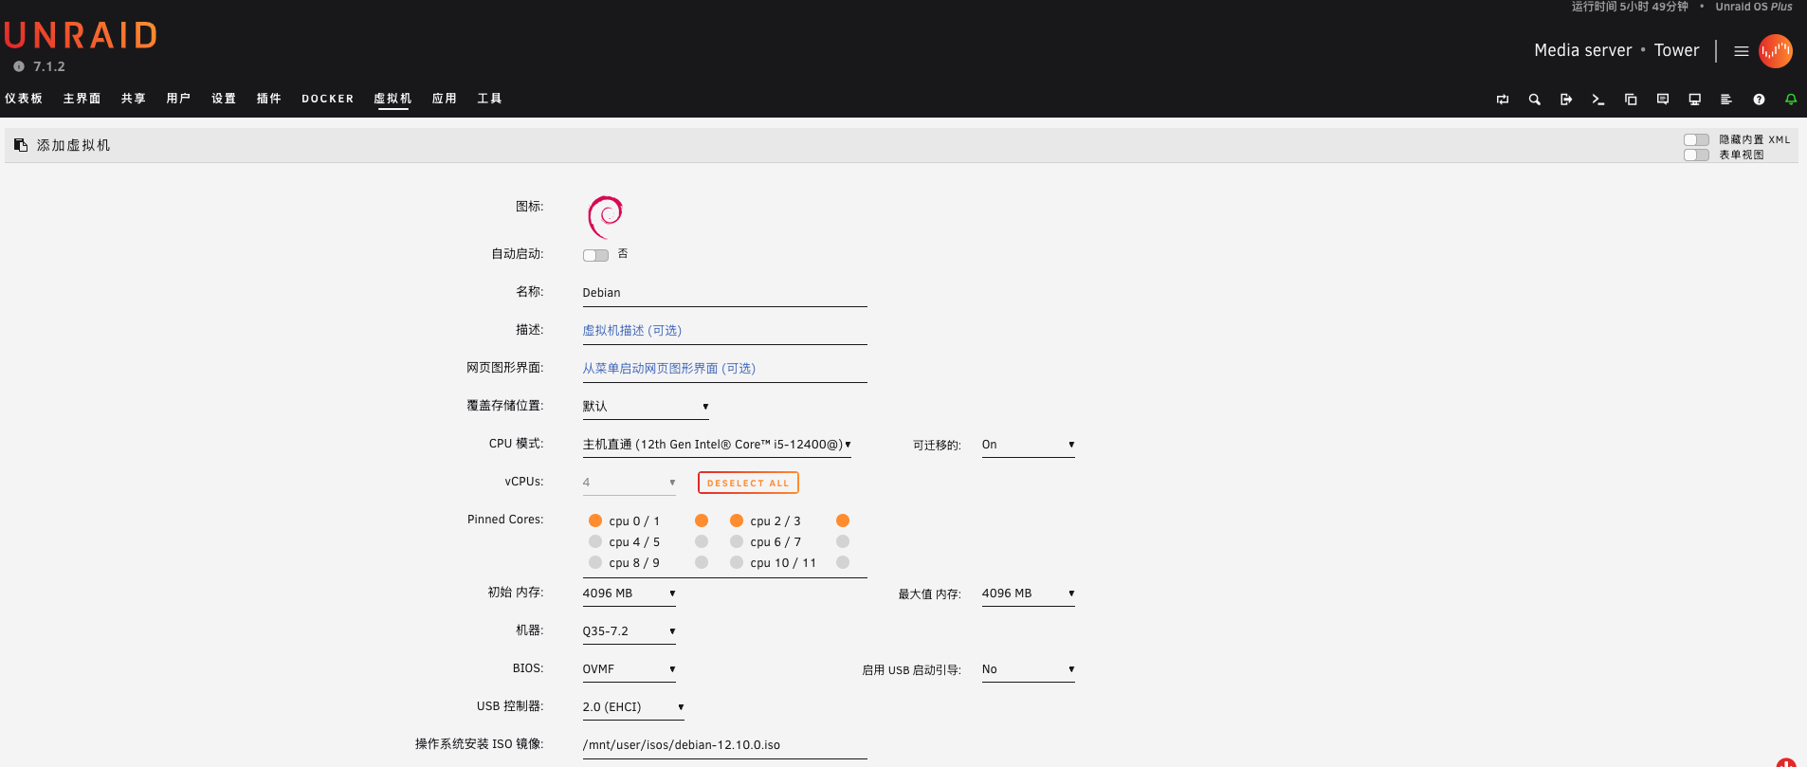This screenshot has width=1807, height=767.
Task: Go to the 设置 menu
Action: (224, 99)
